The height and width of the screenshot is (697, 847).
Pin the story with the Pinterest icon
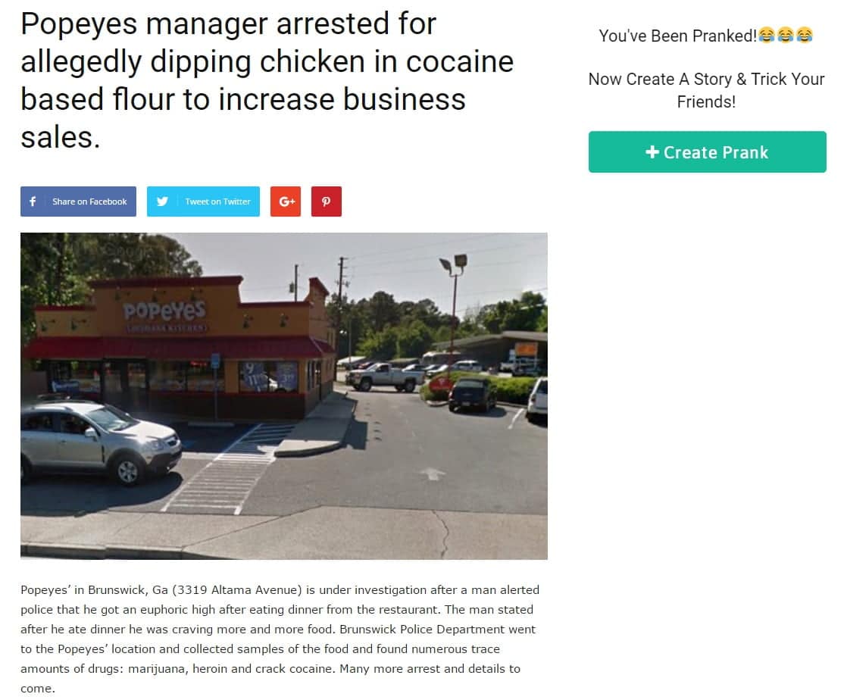tap(327, 202)
